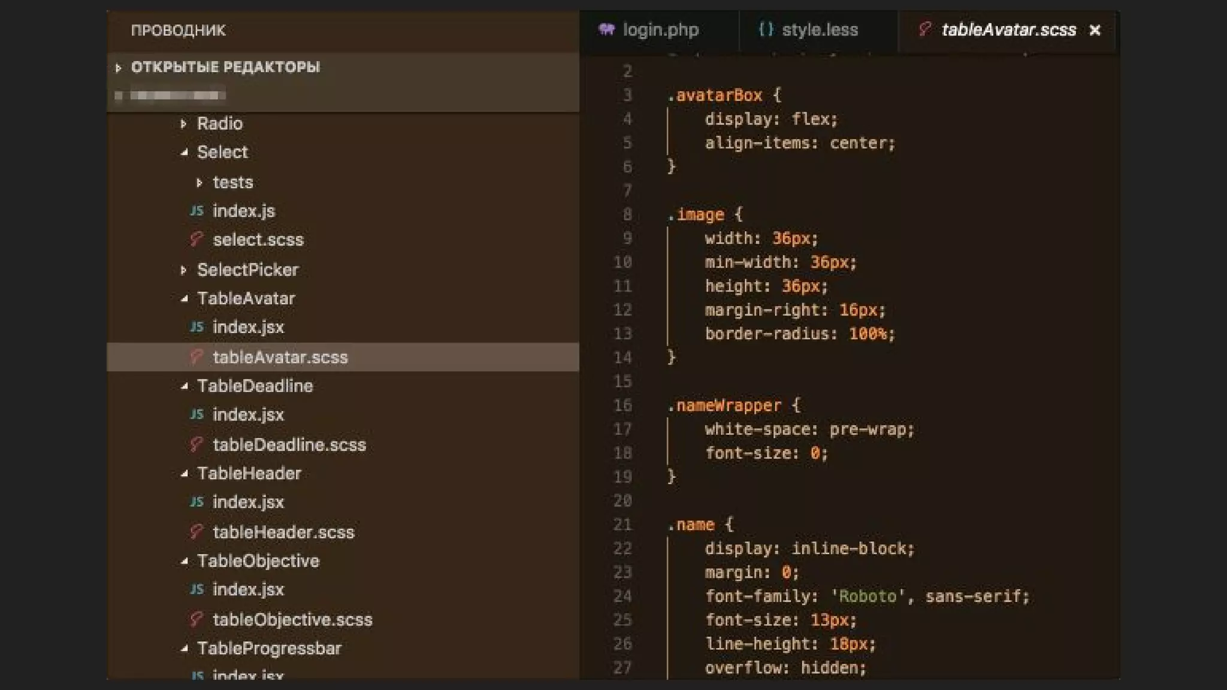
Task: Click the Sass icon beside select.scss
Action: click(197, 240)
